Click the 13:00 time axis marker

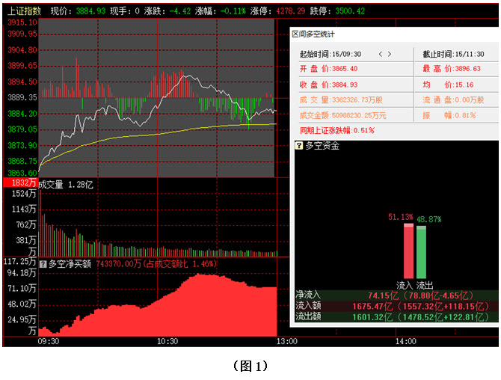pos(287,341)
